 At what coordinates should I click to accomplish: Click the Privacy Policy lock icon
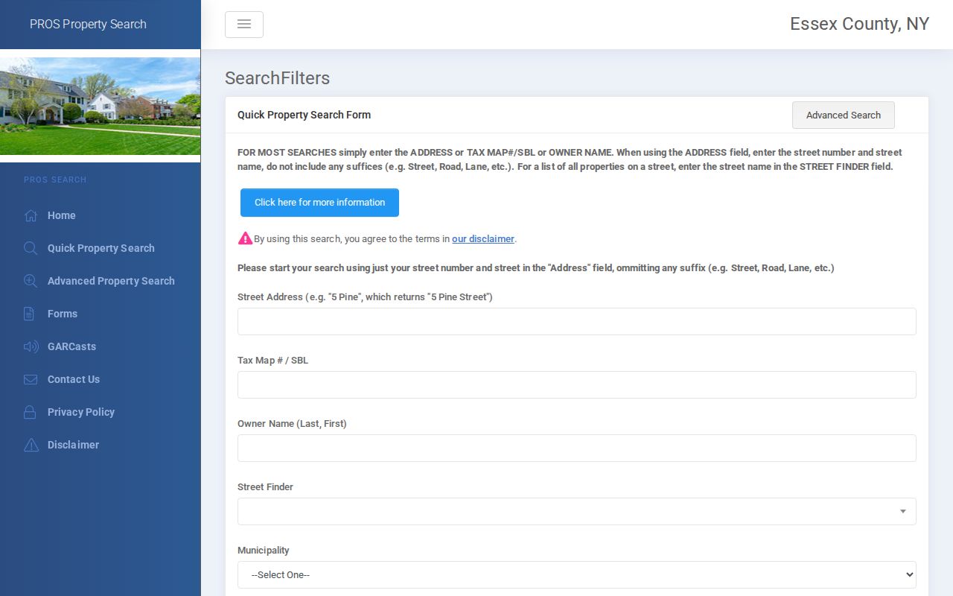coord(30,412)
